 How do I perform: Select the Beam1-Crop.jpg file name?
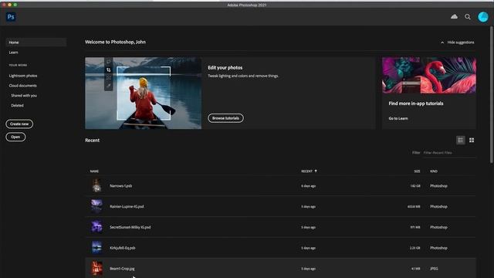point(122,269)
